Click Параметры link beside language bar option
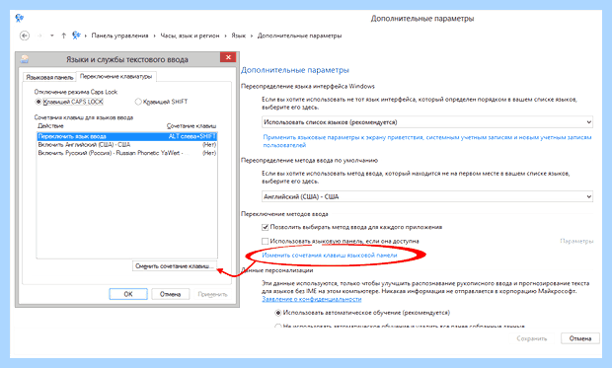Image resolution: width=612 pixels, height=368 pixels. 576,241
